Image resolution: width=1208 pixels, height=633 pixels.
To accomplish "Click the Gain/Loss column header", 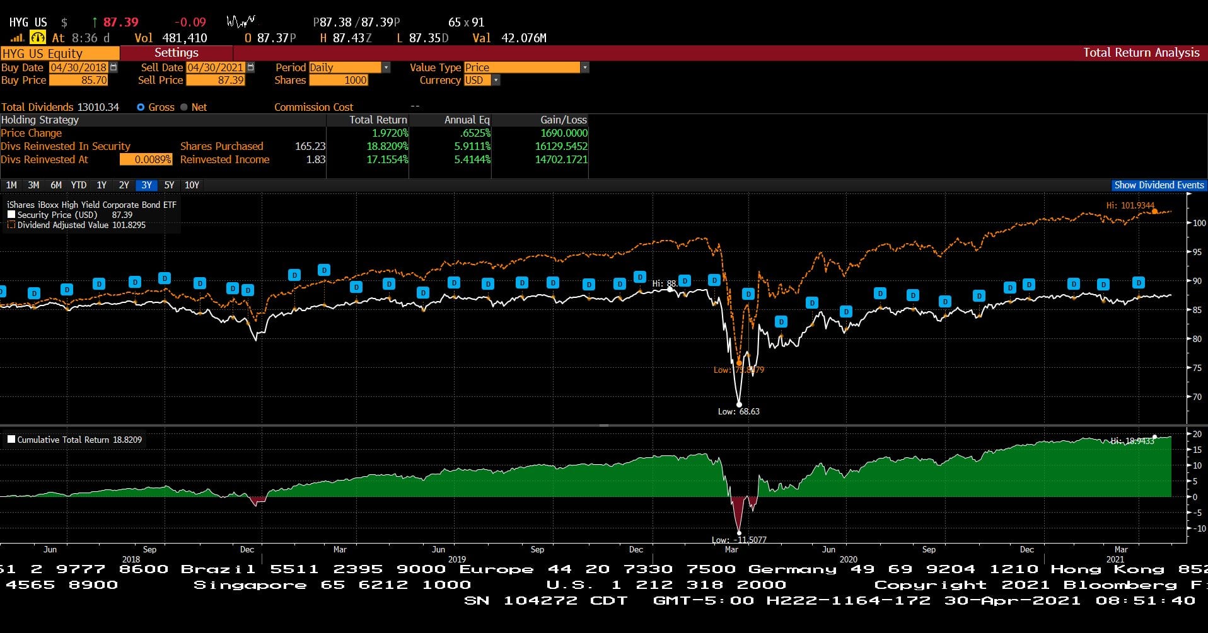I will click(564, 120).
